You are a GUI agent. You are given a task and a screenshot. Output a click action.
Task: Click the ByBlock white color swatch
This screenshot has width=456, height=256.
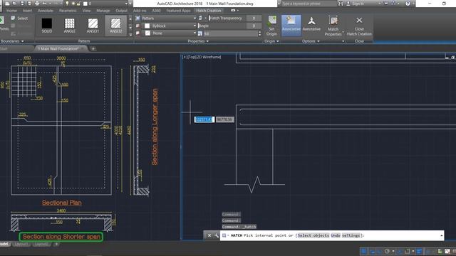pyautogui.click(x=147, y=26)
